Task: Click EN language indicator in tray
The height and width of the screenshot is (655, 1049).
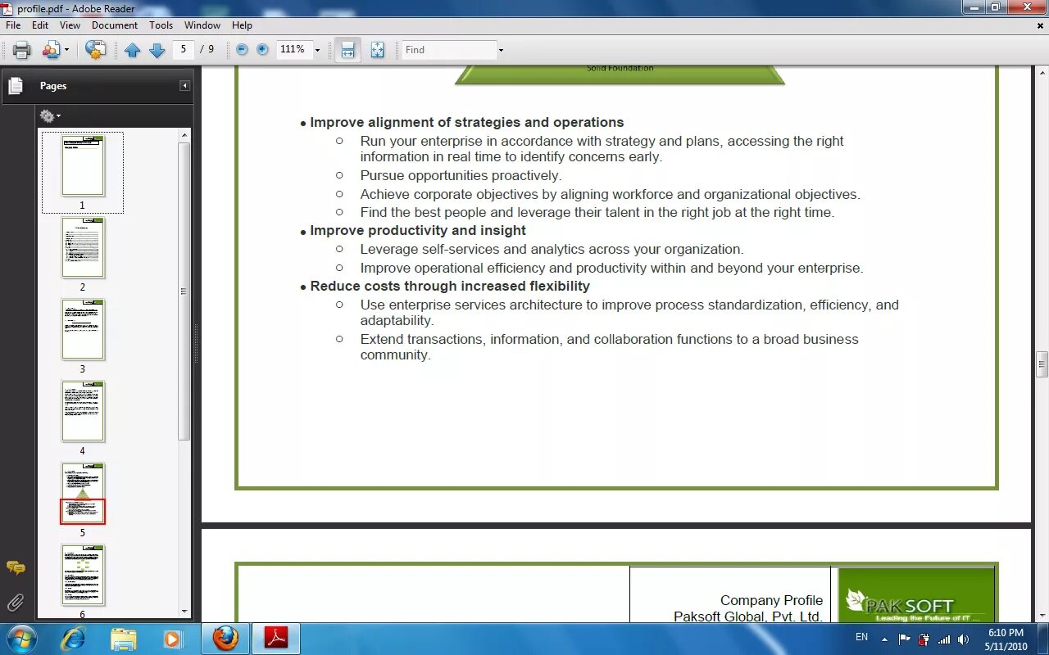Action: pyautogui.click(x=861, y=637)
